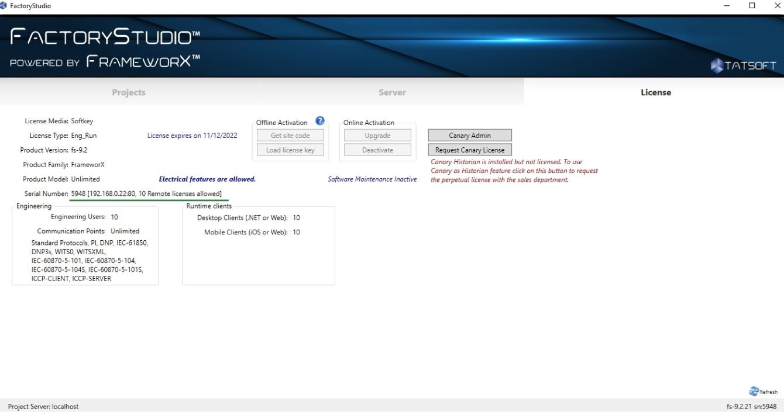Click the Tatsoft logo in the banner

(744, 65)
